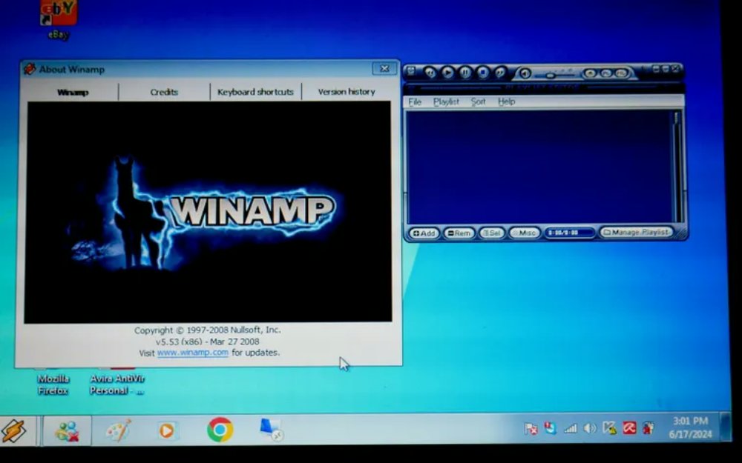Open the eBay desktop shortcut
Viewport: 742px width, 463px height.
pos(59,20)
